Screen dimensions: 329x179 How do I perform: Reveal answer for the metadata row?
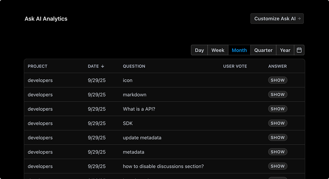coord(277,152)
